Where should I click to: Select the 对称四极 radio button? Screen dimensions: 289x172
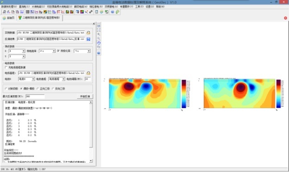click(6, 89)
